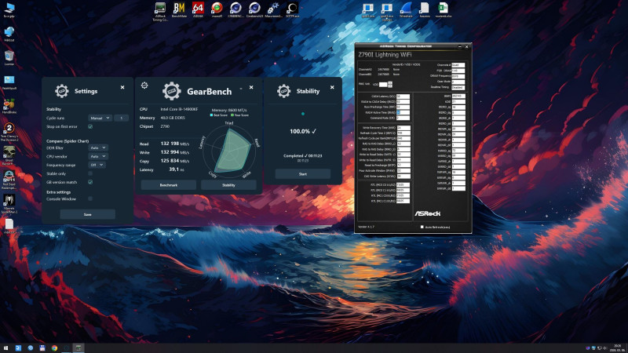Click the GearBench logo gear icon
The image size is (628, 353).
pos(172,91)
